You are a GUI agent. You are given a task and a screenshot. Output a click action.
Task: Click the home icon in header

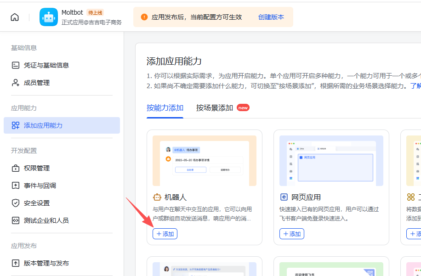point(15,17)
